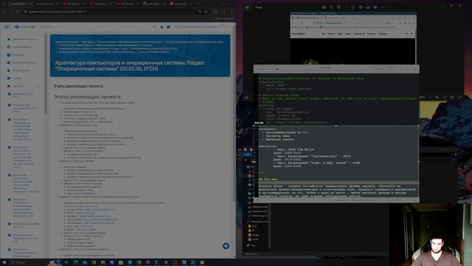Bookmark page with the star icon
472x266 pixels.
[x=206, y=12]
